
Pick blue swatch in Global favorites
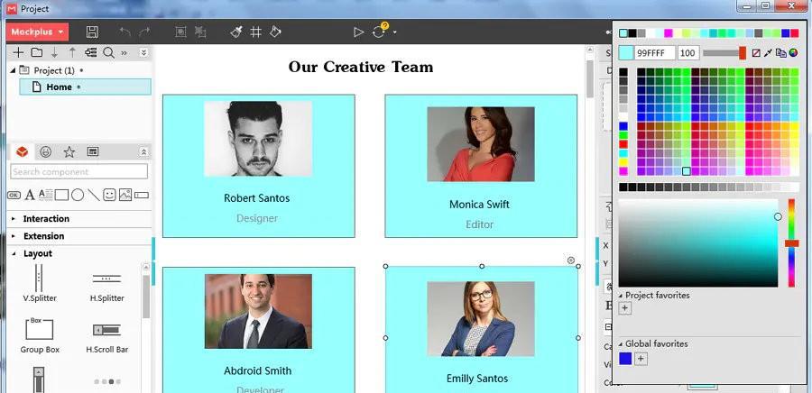[625, 359]
